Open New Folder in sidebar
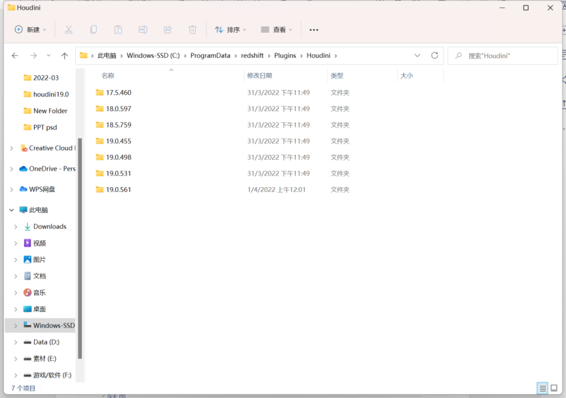 click(45, 111)
